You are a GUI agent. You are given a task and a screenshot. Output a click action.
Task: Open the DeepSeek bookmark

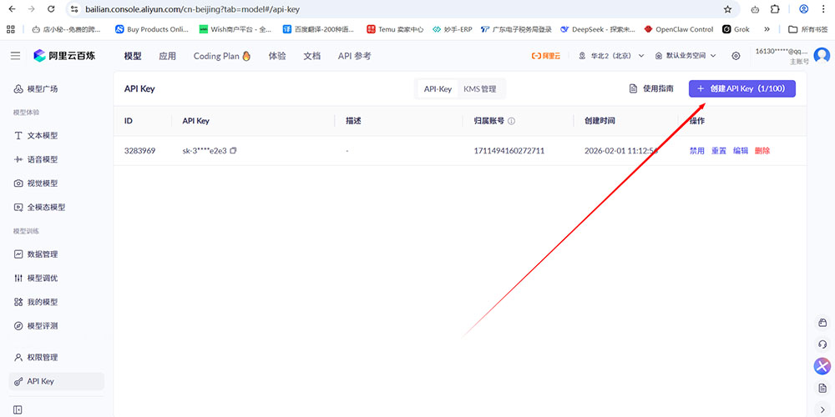tap(598, 29)
